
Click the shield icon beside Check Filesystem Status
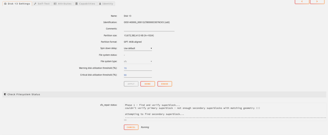pyautogui.click(x=5, y=94)
